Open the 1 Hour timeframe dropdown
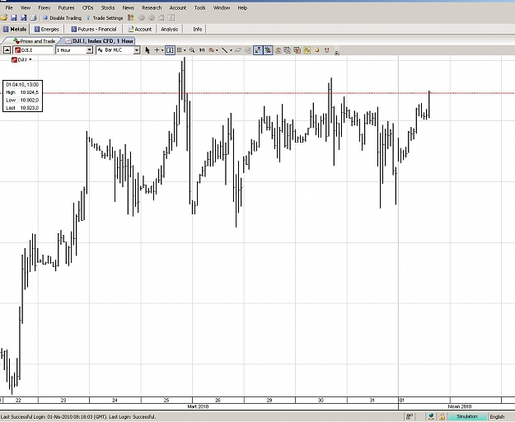Screen dimensions: 515x422 [x=89, y=50]
